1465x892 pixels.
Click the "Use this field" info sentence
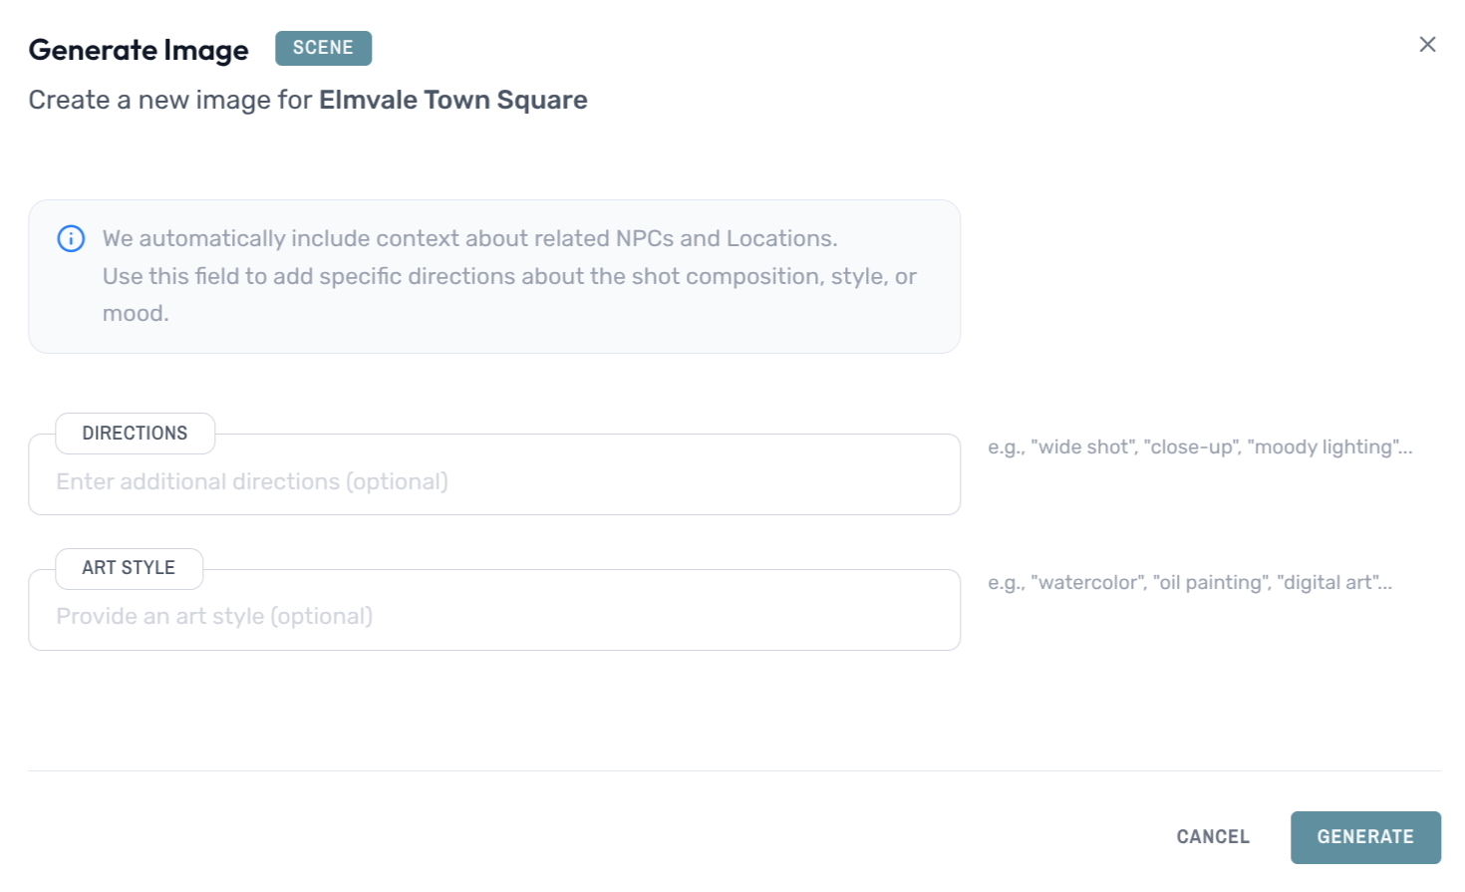point(508,277)
